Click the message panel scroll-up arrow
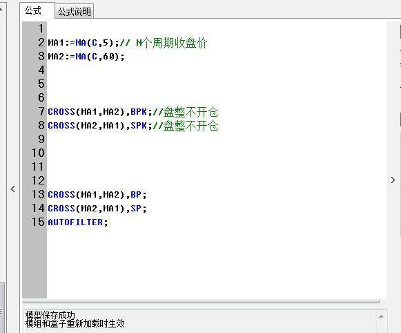Screen dimensions: 401x333 [381, 317]
